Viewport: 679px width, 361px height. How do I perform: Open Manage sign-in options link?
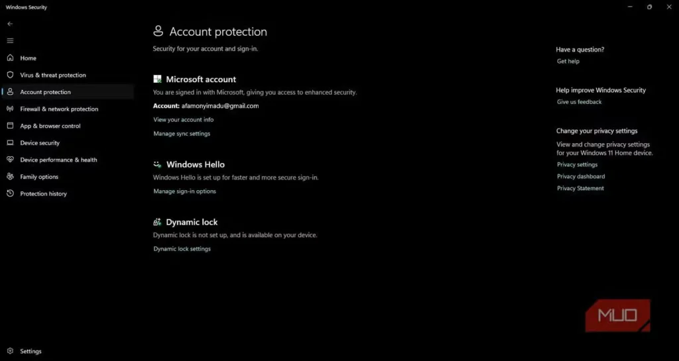coord(184,191)
